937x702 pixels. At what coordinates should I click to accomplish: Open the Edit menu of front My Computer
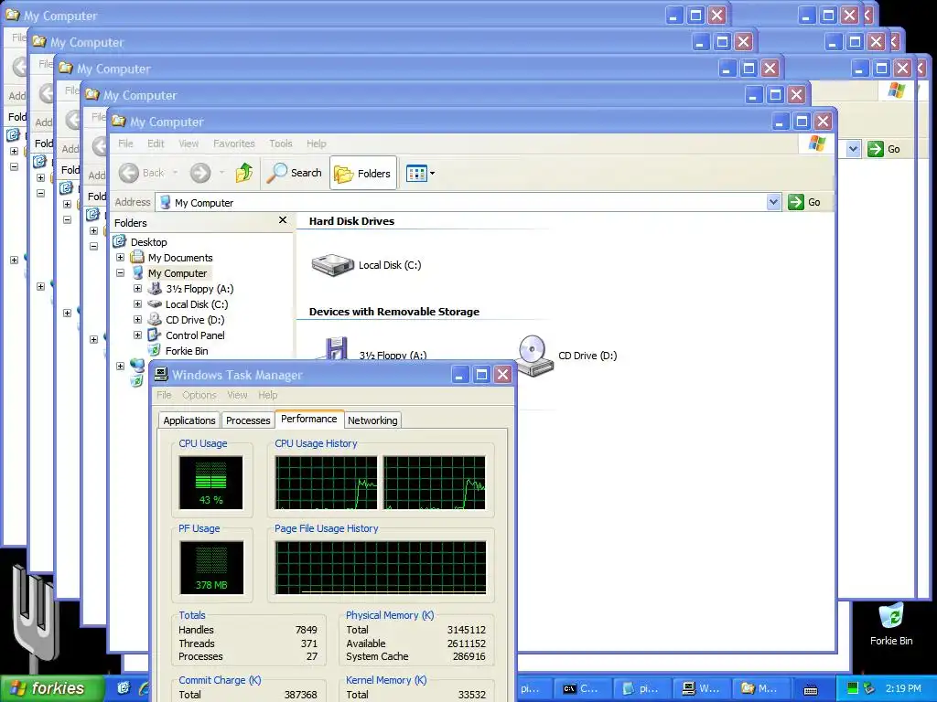point(156,144)
